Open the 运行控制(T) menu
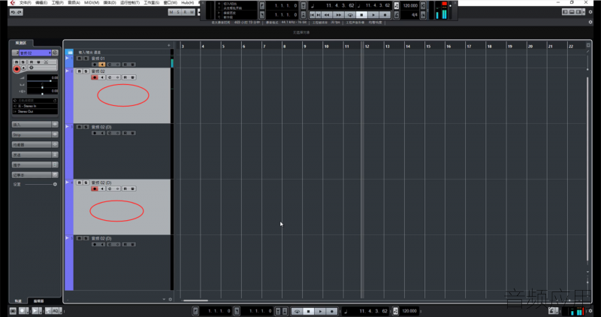 point(130,3)
